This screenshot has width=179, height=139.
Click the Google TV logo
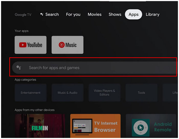click(23, 15)
